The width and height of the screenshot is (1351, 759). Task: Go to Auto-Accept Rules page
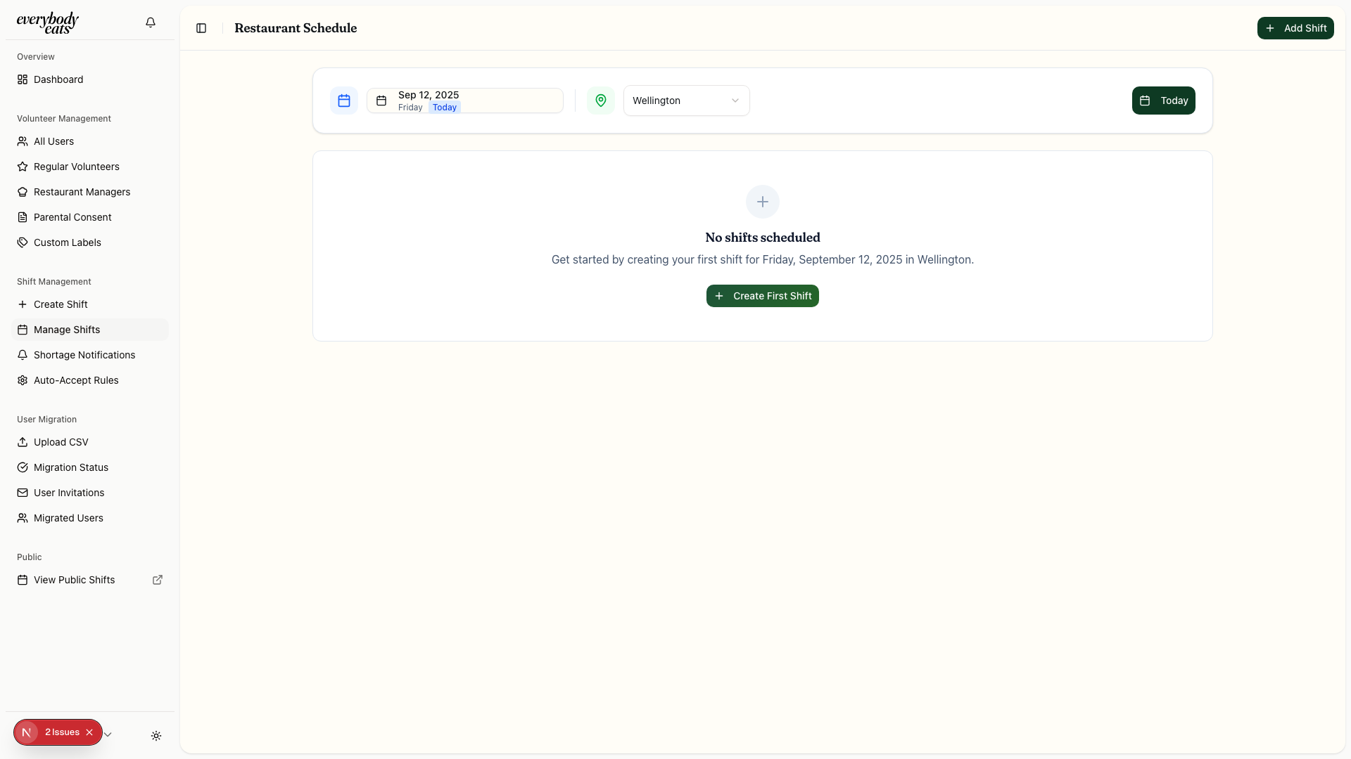pyautogui.click(x=76, y=380)
